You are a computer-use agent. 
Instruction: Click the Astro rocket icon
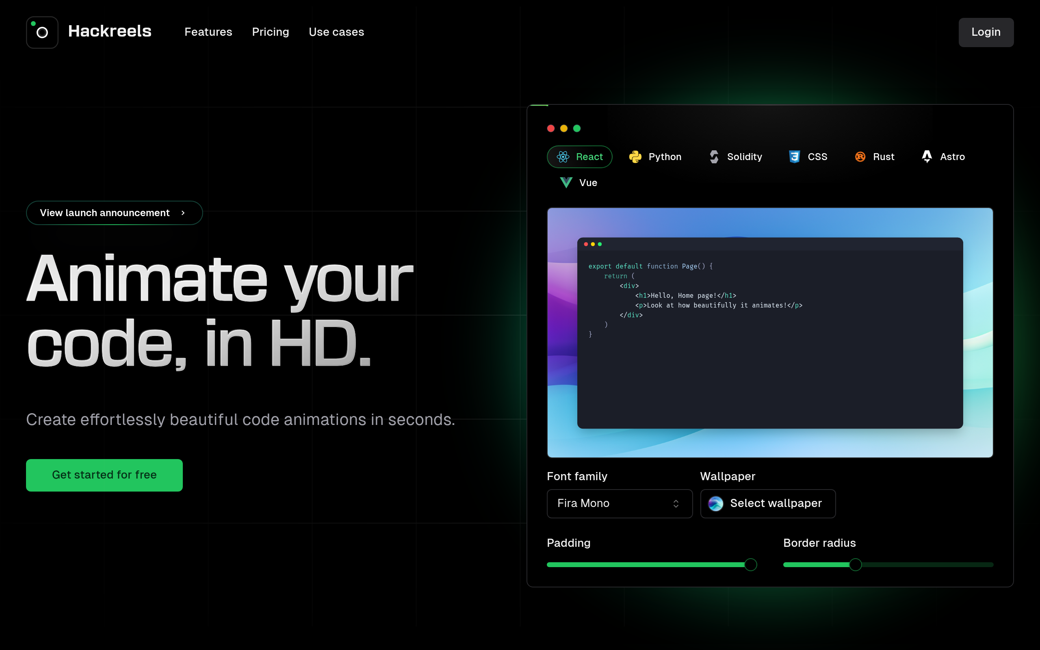point(927,157)
